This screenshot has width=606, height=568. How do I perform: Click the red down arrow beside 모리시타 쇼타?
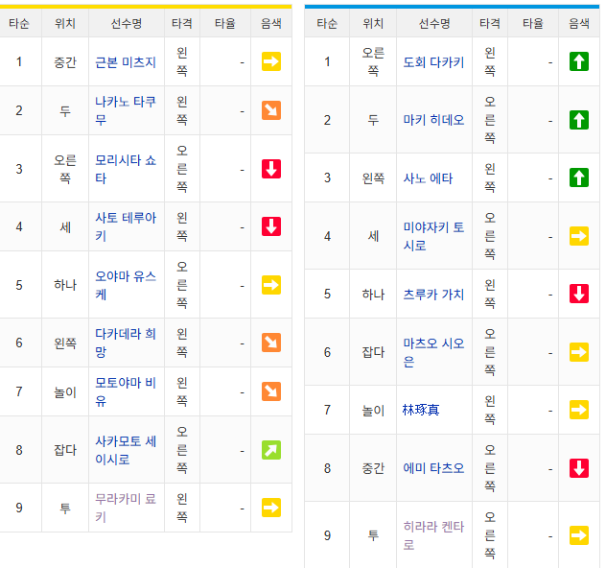pyautogui.click(x=271, y=169)
